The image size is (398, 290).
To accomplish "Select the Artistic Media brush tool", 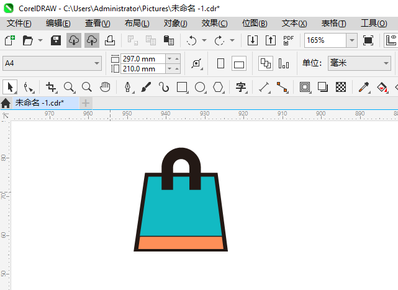I will point(146,87).
